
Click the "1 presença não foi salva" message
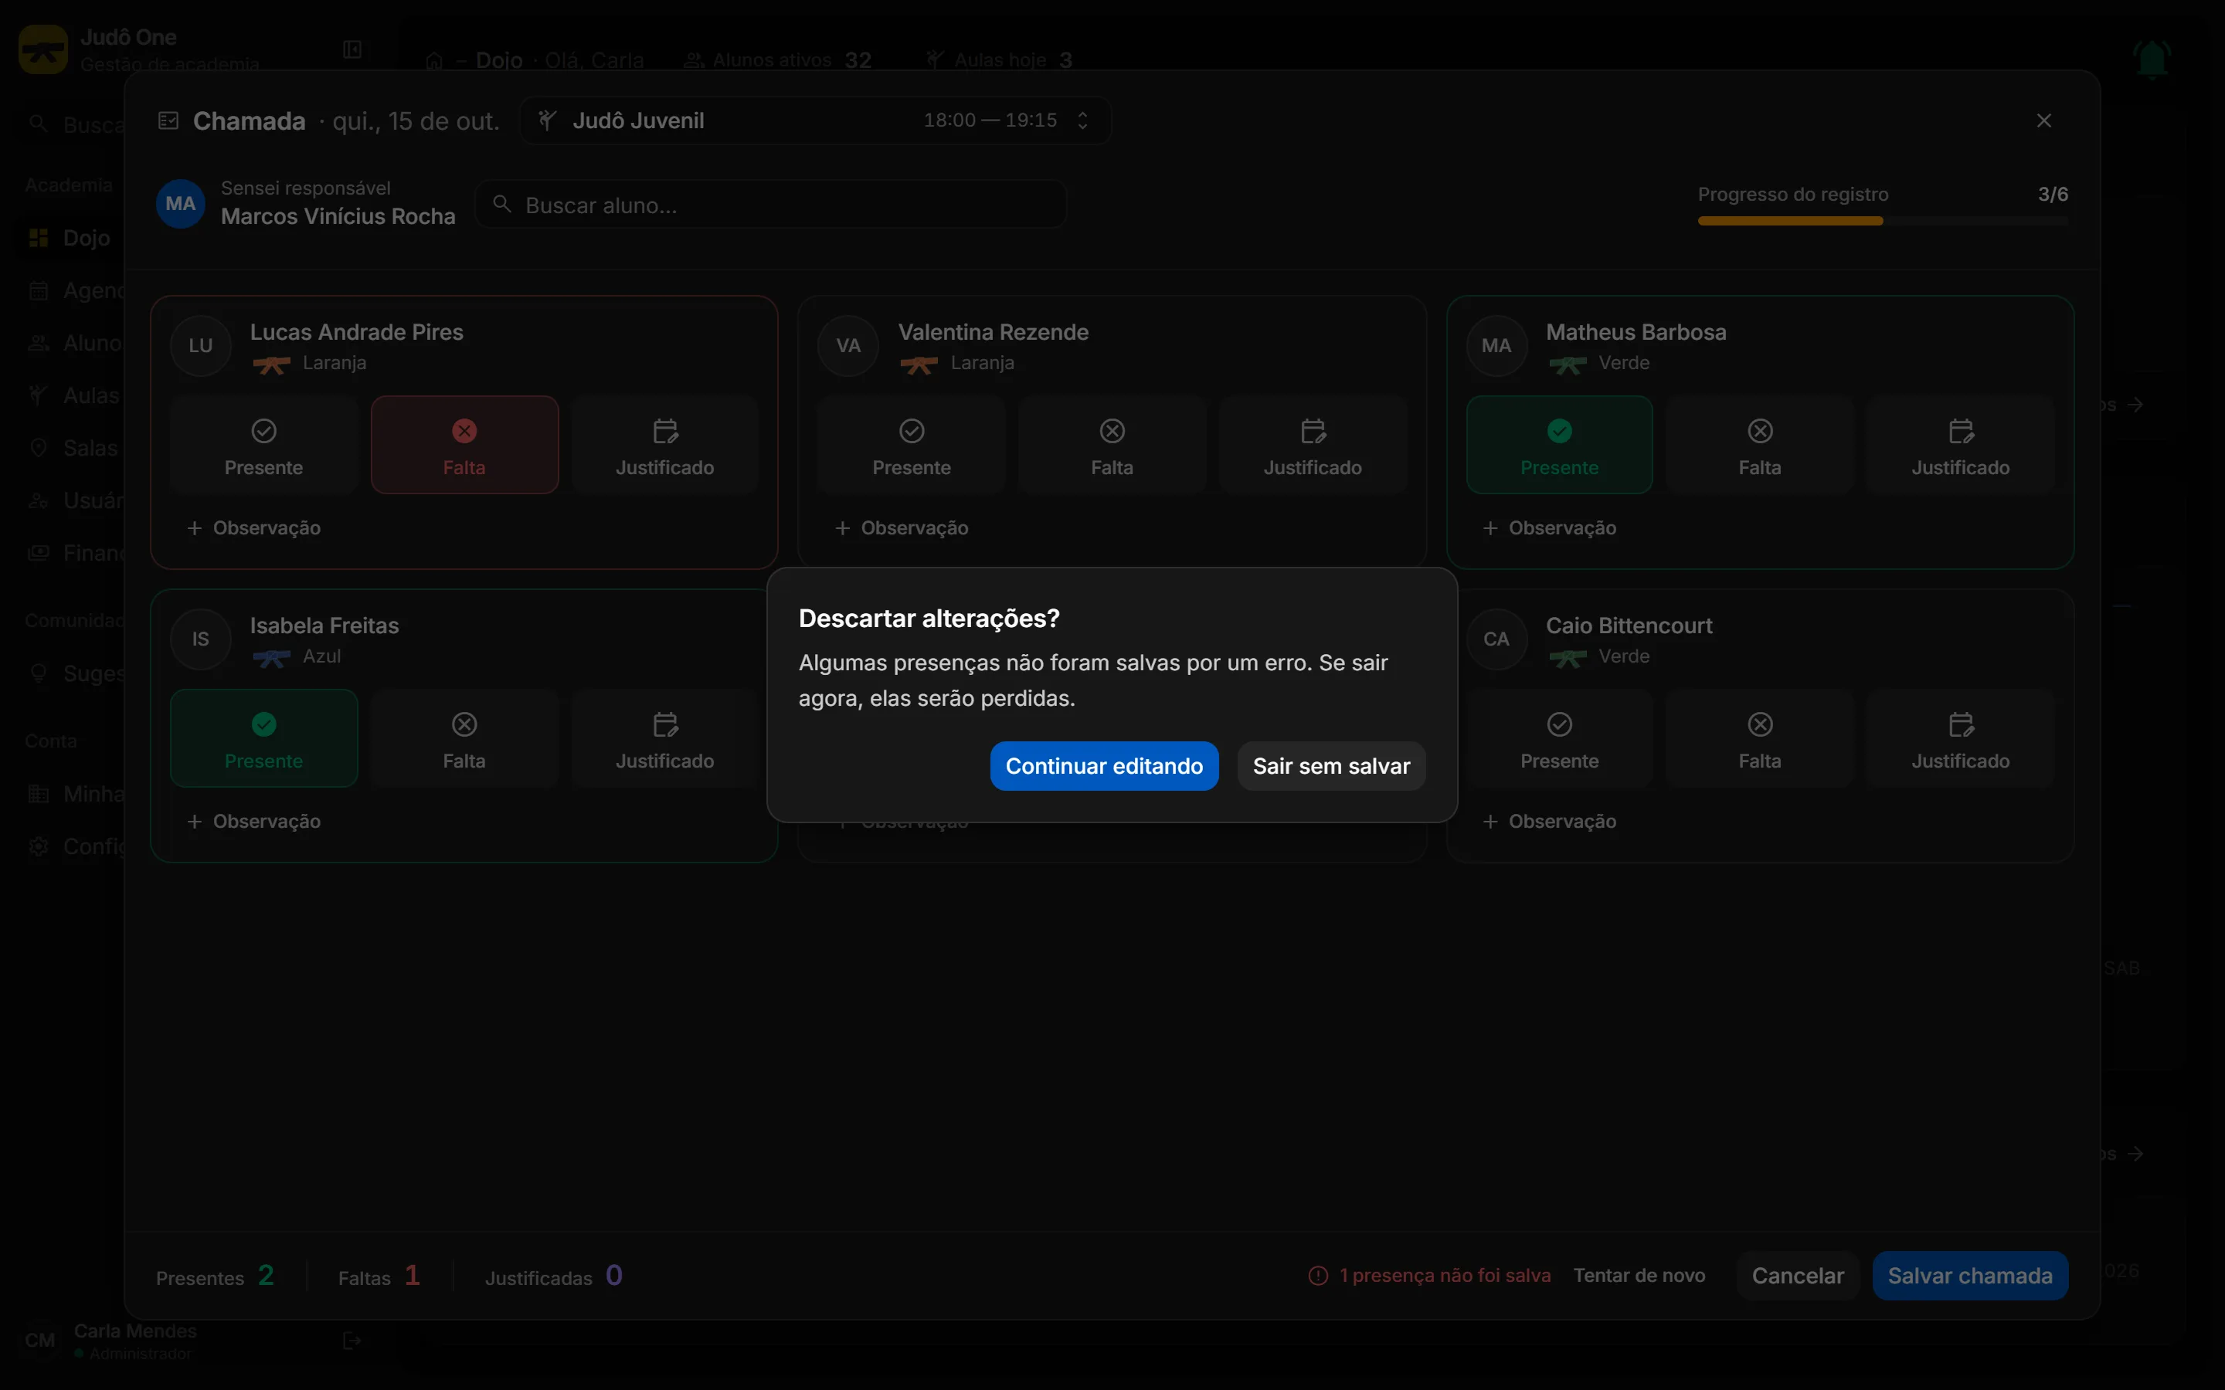click(1445, 1275)
